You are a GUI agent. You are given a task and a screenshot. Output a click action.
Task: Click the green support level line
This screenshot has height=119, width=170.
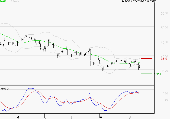146,74
